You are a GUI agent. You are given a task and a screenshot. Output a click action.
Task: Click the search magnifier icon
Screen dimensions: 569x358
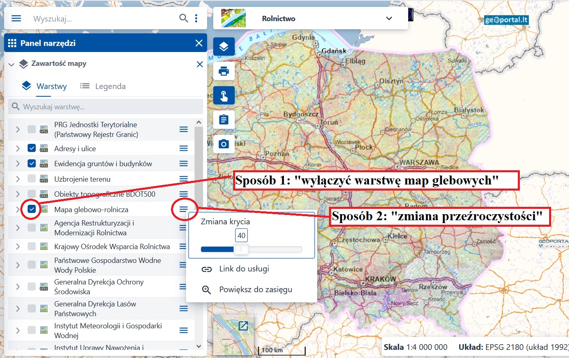point(184,18)
